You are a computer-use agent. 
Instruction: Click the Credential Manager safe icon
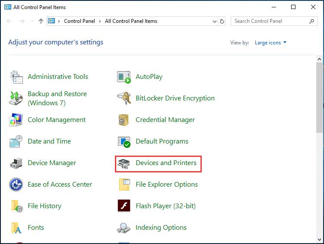(x=124, y=120)
